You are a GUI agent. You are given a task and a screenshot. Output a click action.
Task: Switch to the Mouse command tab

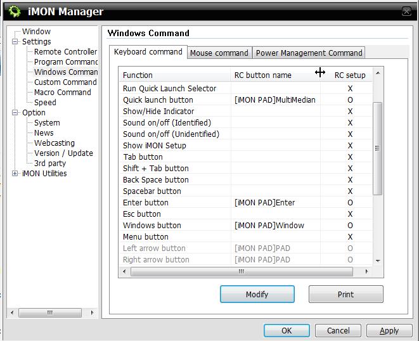pos(219,53)
